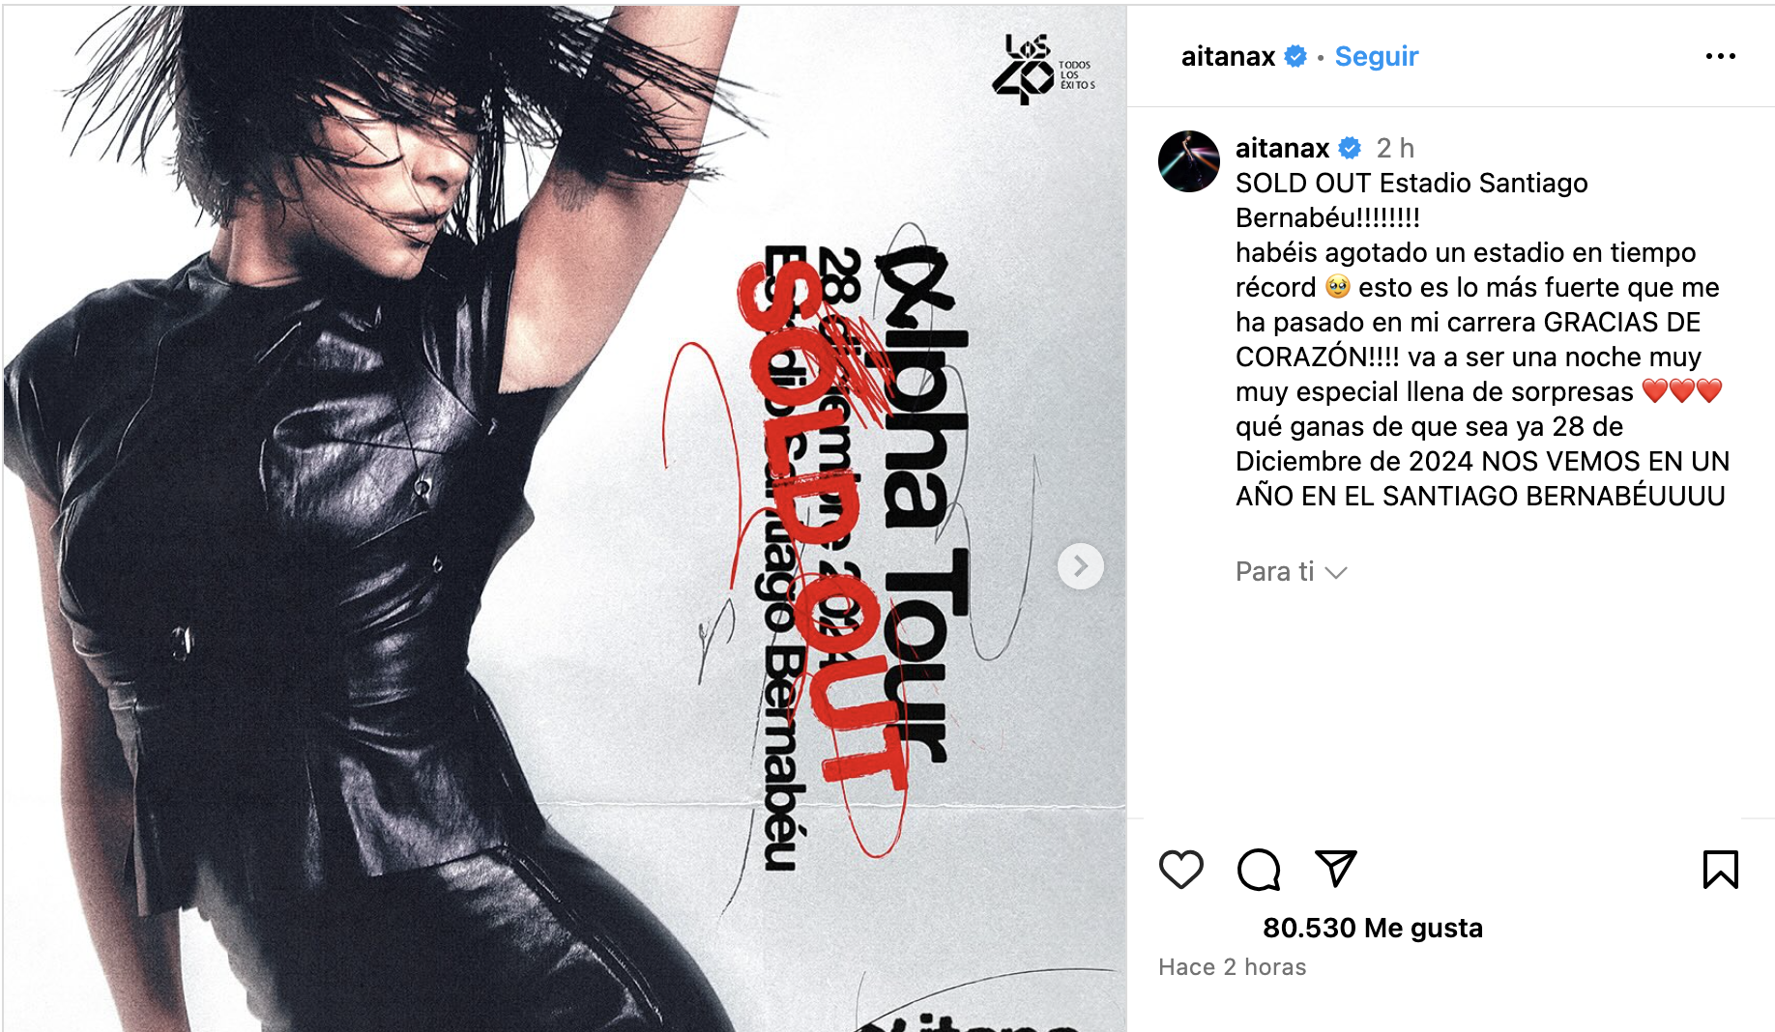1775x1032 pixels.
Task: Click the Hace 2 horas timestamp
Action: point(1232,967)
